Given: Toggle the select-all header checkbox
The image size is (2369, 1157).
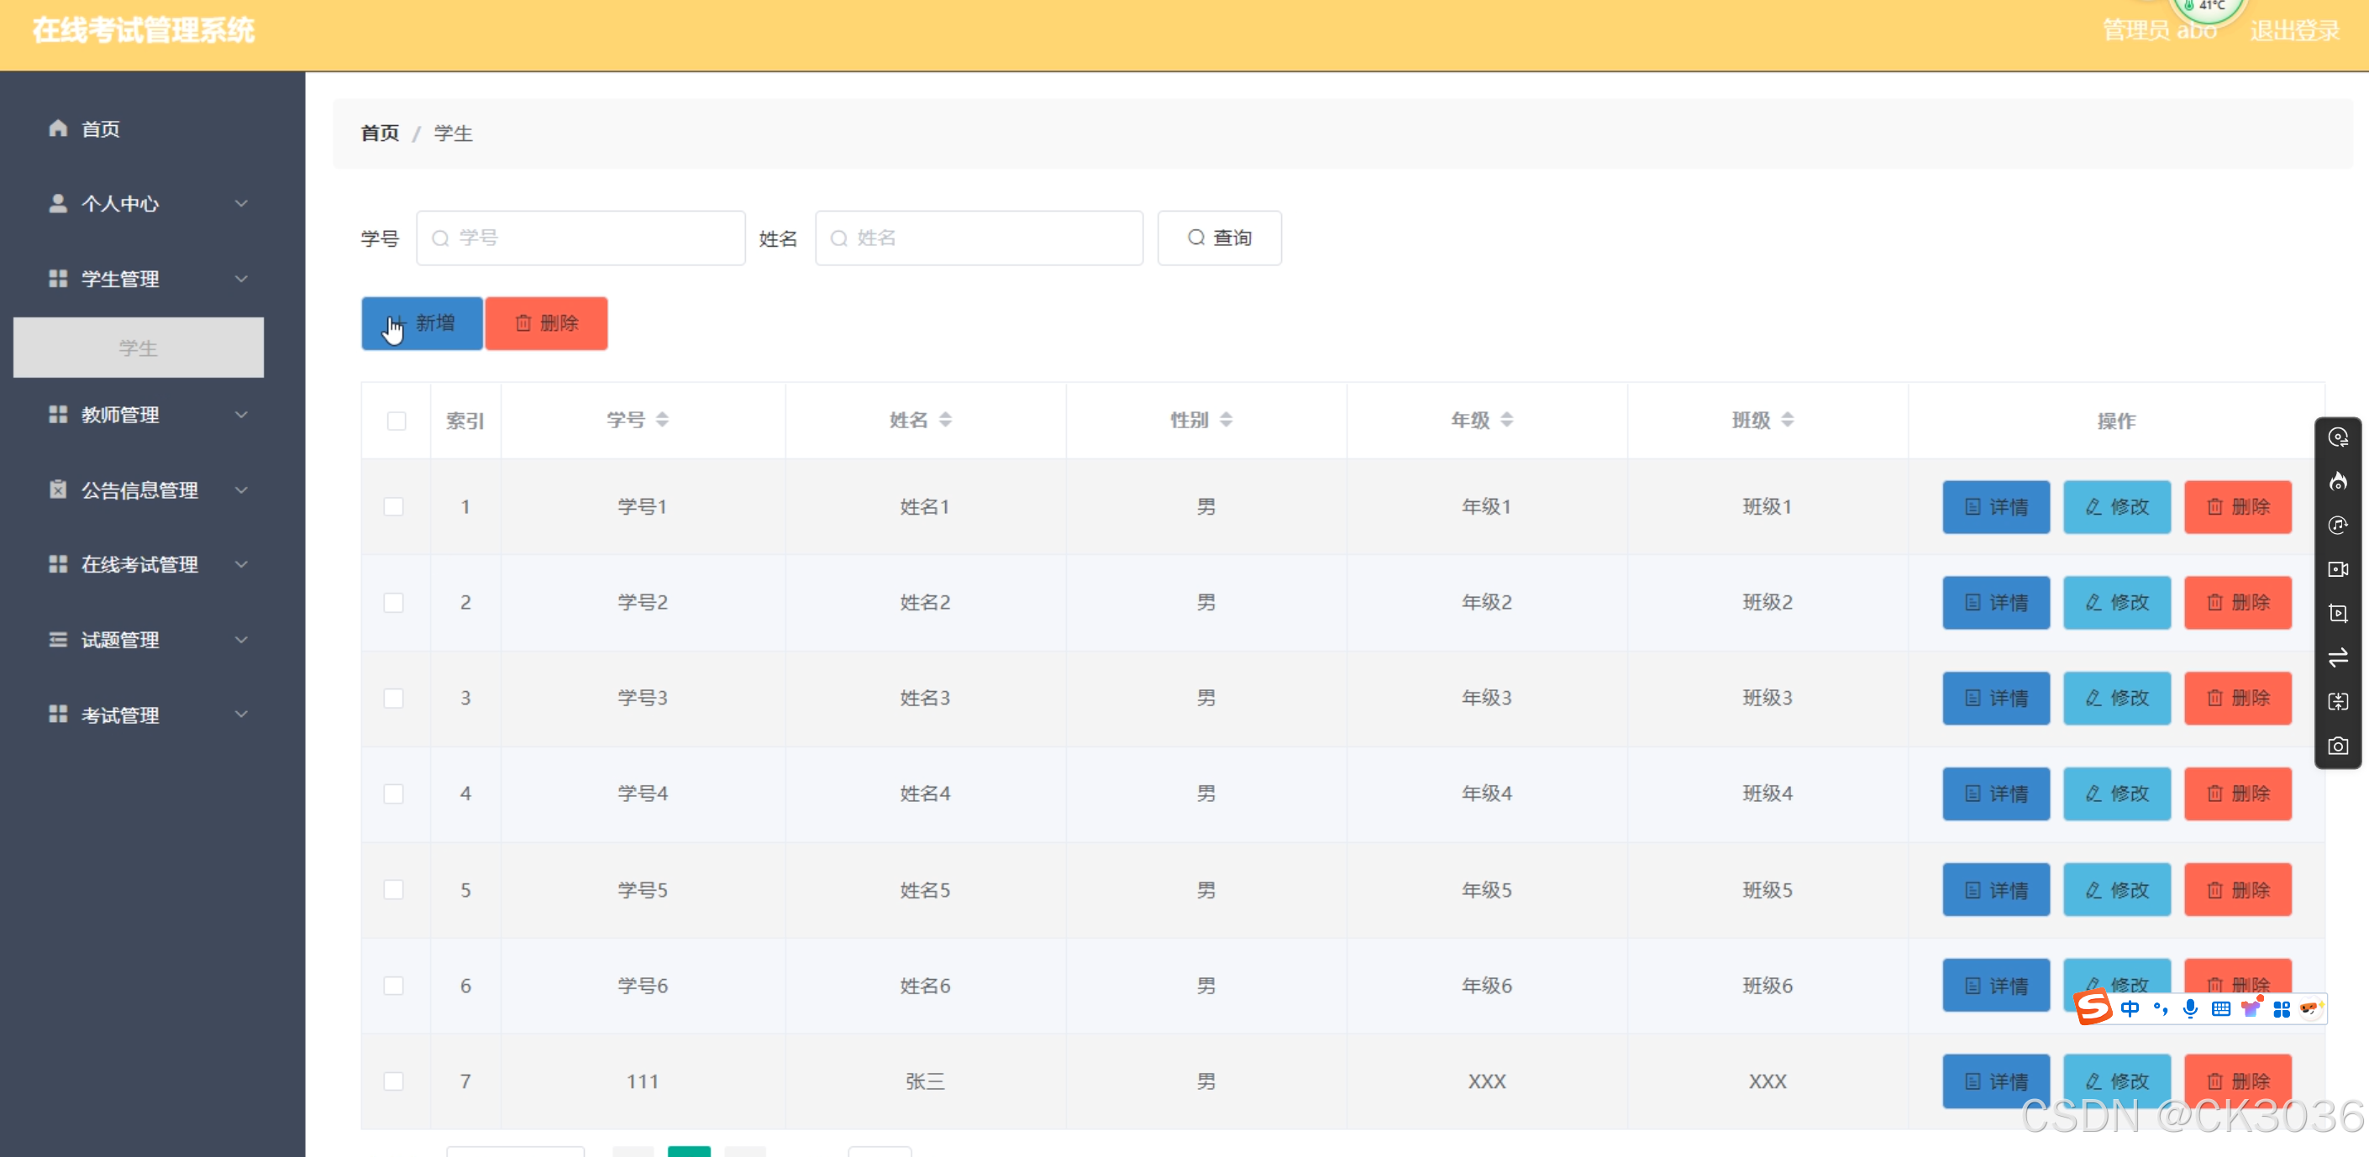Looking at the screenshot, I should tap(397, 421).
